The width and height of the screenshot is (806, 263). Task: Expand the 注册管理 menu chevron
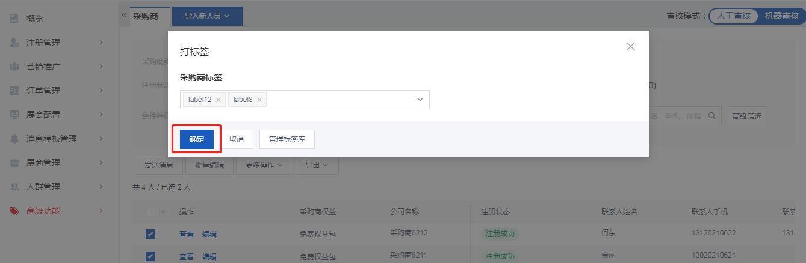[101, 43]
